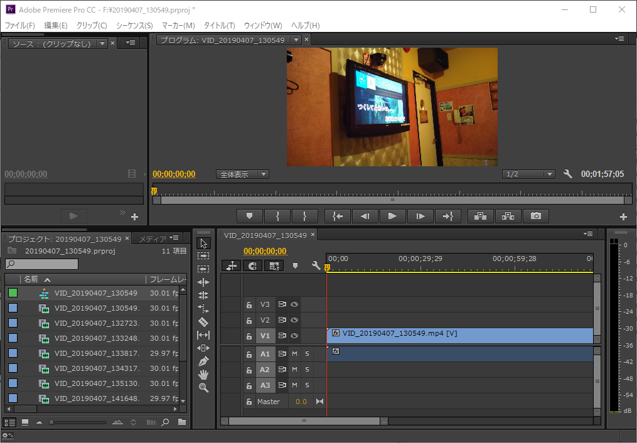The image size is (637, 443).
Task: Switch to the メディア browser tab
Action: [152, 238]
